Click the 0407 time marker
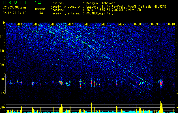 [x=121, y=24]
